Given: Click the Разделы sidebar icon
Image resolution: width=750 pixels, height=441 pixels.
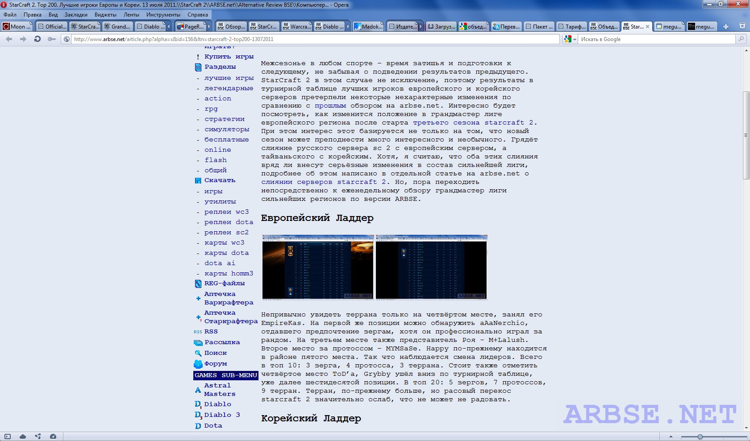Looking at the screenshot, I should pyautogui.click(x=198, y=67).
